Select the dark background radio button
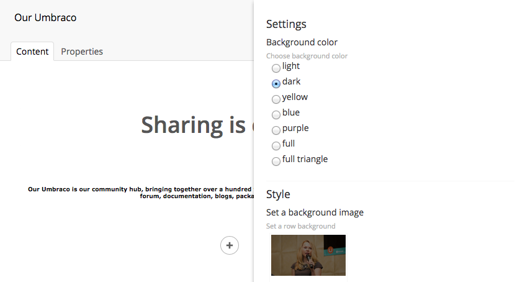Image resolution: width=525 pixels, height=282 pixels. tap(276, 84)
